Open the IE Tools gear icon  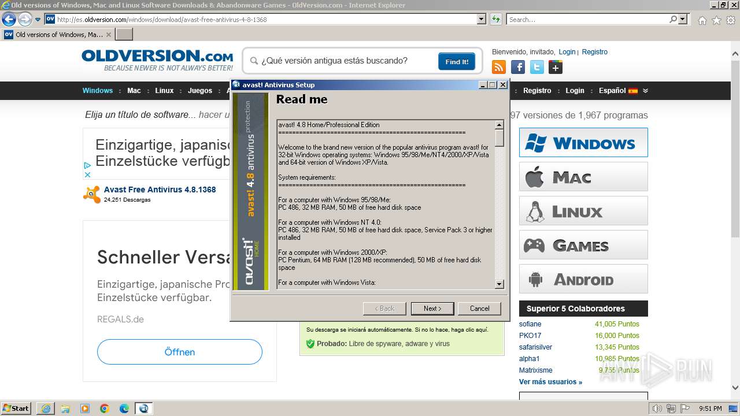pos(731,20)
